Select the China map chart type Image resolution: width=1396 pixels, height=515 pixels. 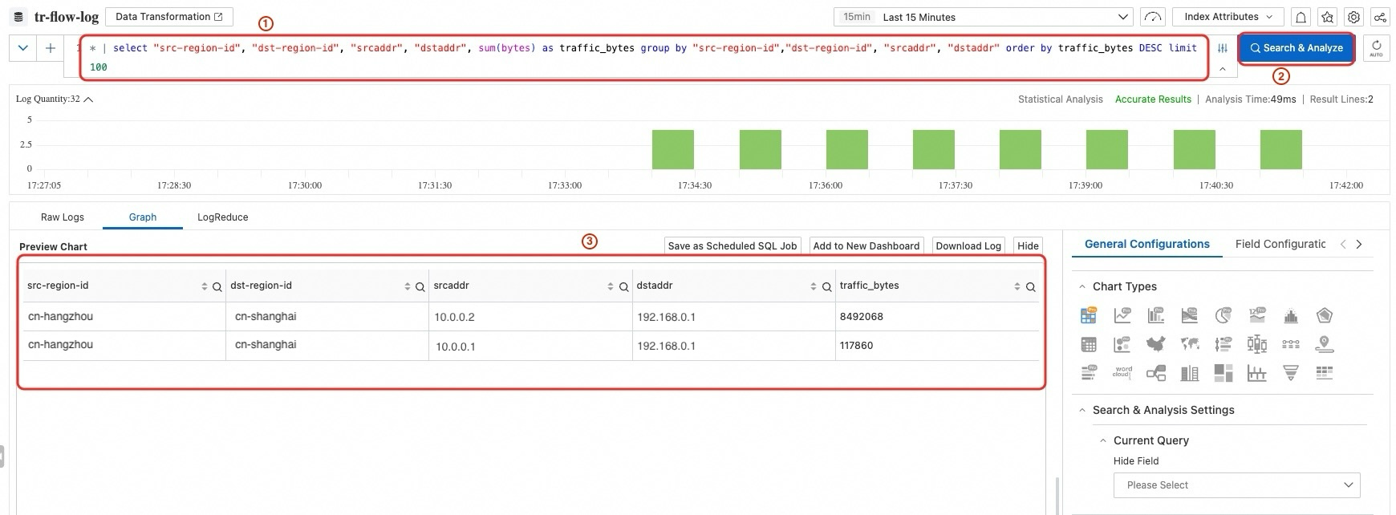pyautogui.click(x=1155, y=344)
